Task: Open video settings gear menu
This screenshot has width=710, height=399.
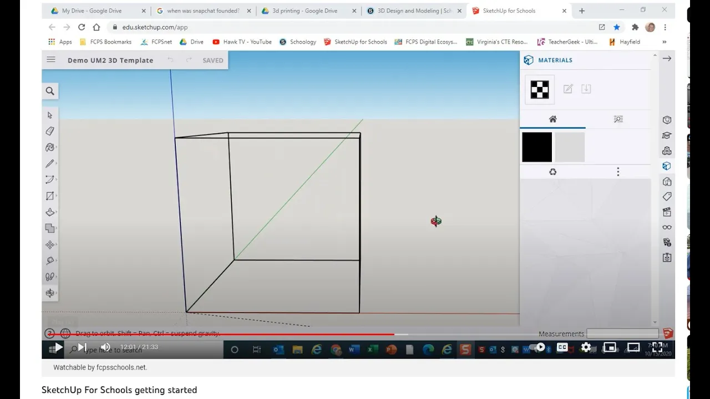Action: click(x=586, y=347)
